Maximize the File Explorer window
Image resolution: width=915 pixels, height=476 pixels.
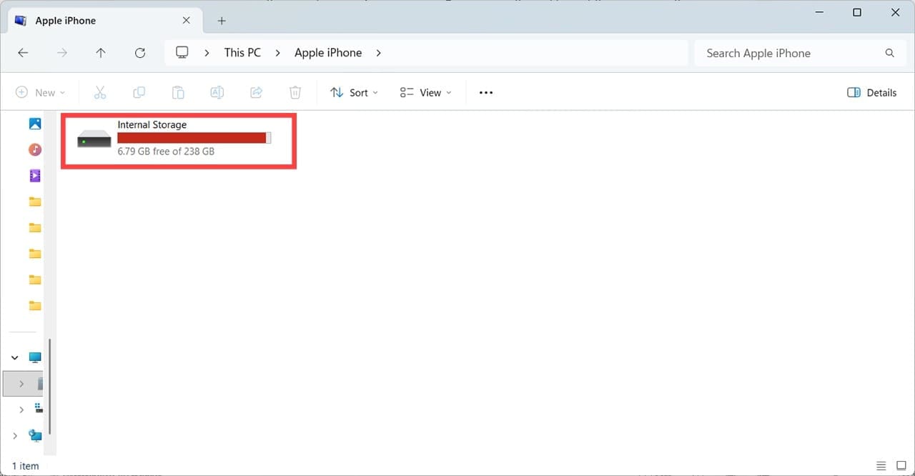pyautogui.click(x=857, y=12)
